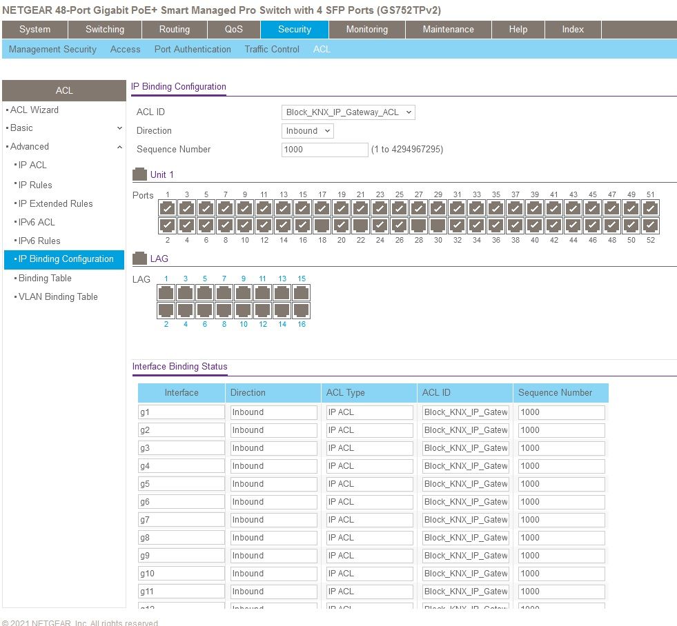Screen dimensions: 677x626
Task: Select LAG 7 port icon
Action: 224,293
